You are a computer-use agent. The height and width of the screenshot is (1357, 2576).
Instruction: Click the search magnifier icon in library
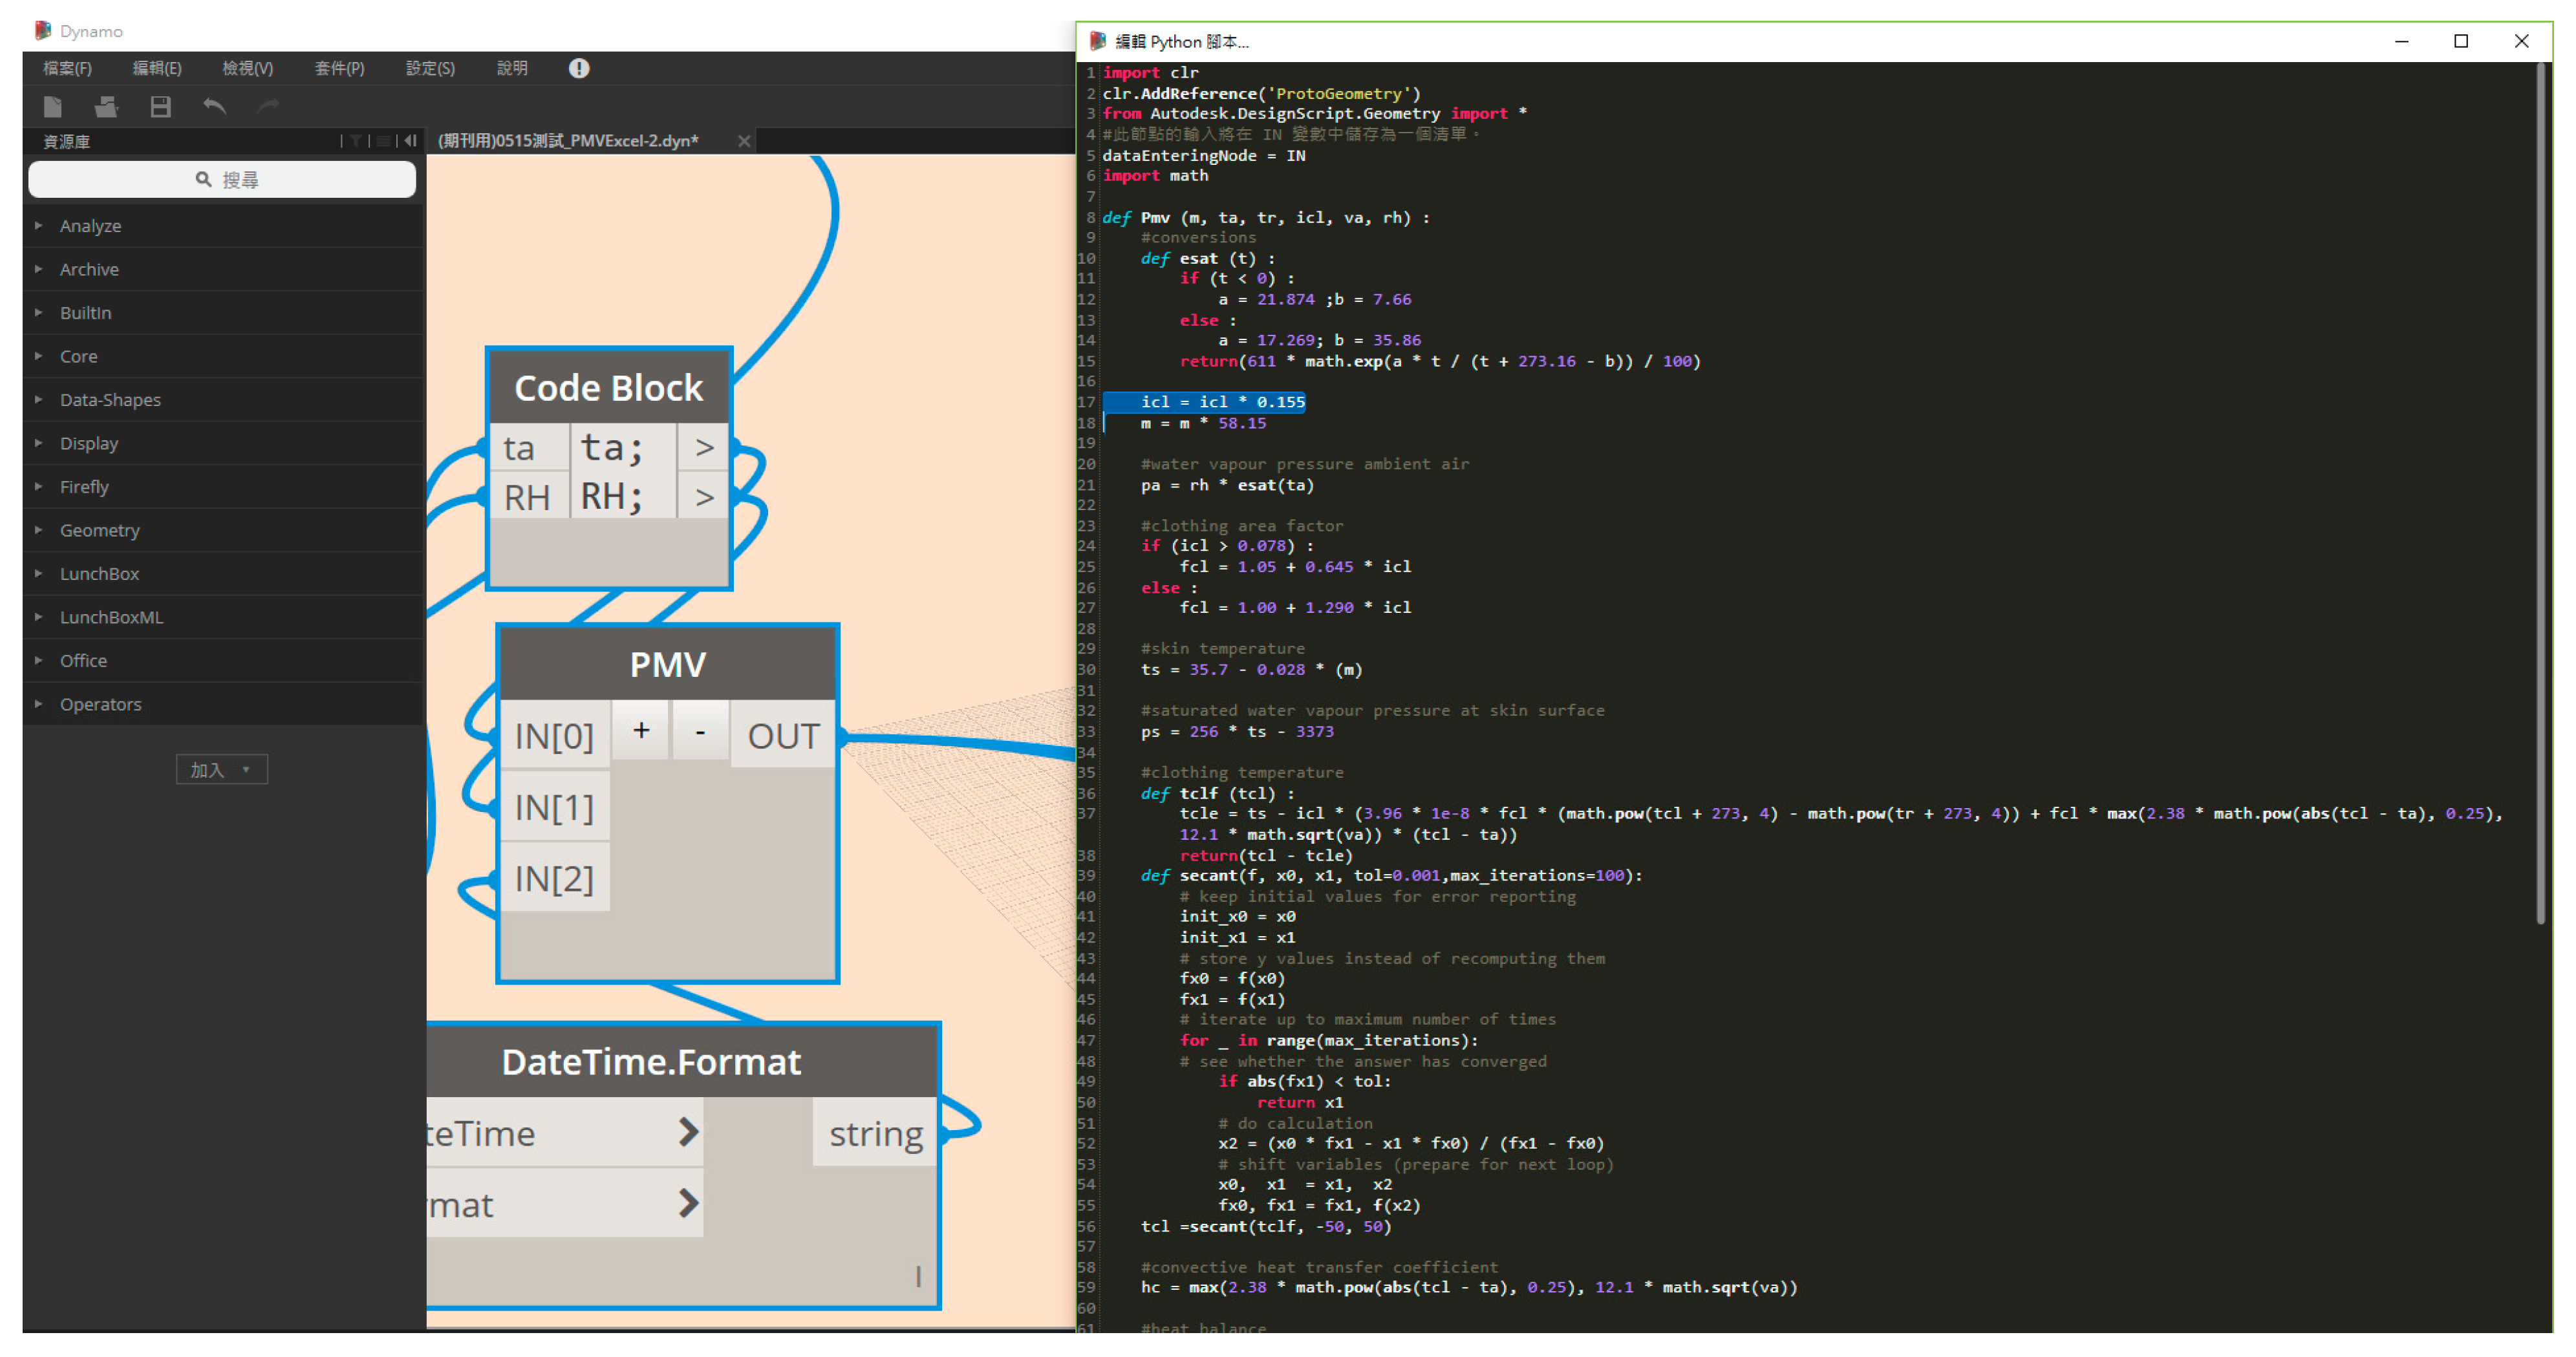click(203, 179)
